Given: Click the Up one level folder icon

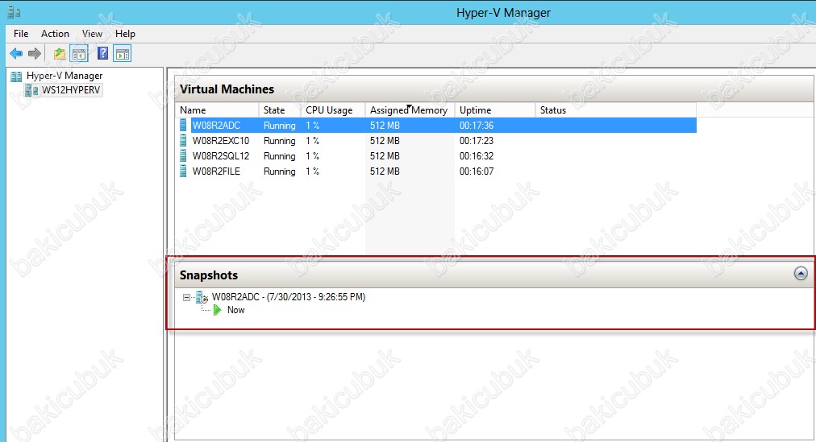Looking at the screenshot, I should pos(60,53).
